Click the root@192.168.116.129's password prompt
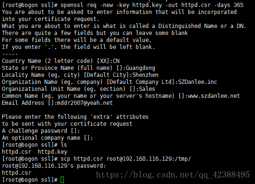The width and height of the screenshot is (255, 184). (x=54, y=166)
